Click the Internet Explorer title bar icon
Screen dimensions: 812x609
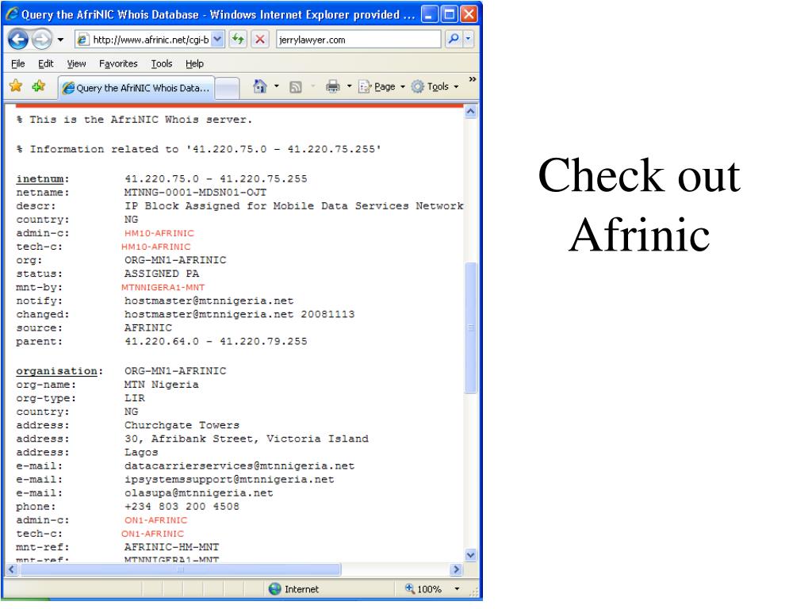coord(11,13)
